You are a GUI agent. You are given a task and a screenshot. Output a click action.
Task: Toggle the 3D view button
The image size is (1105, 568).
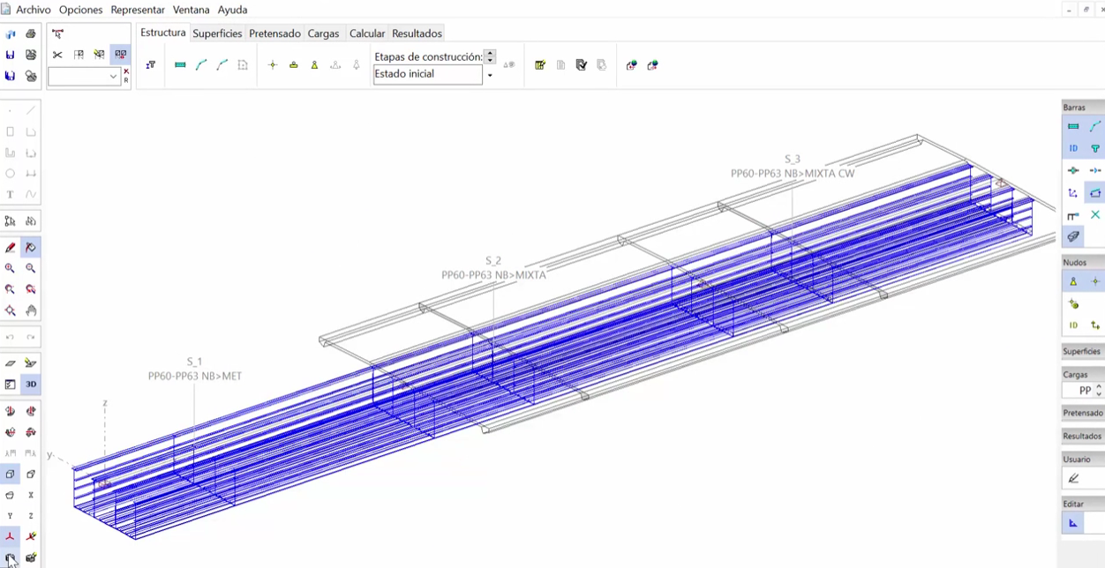click(x=31, y=385)
